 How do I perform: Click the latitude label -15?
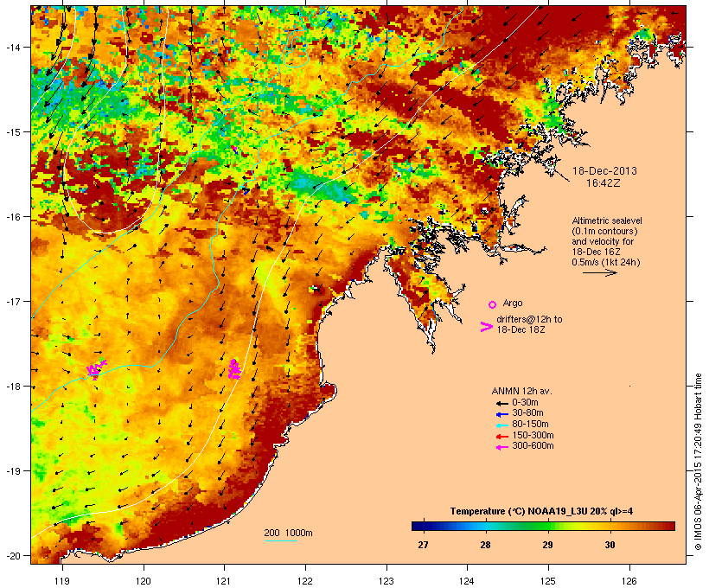point(12,132)
